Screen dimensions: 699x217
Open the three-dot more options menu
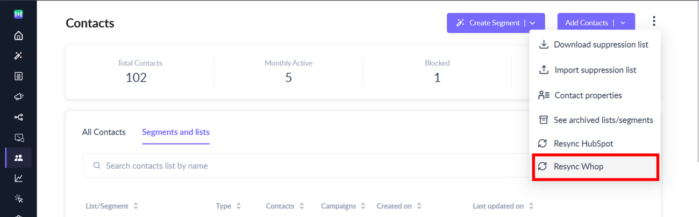click(x=654, y=21)
